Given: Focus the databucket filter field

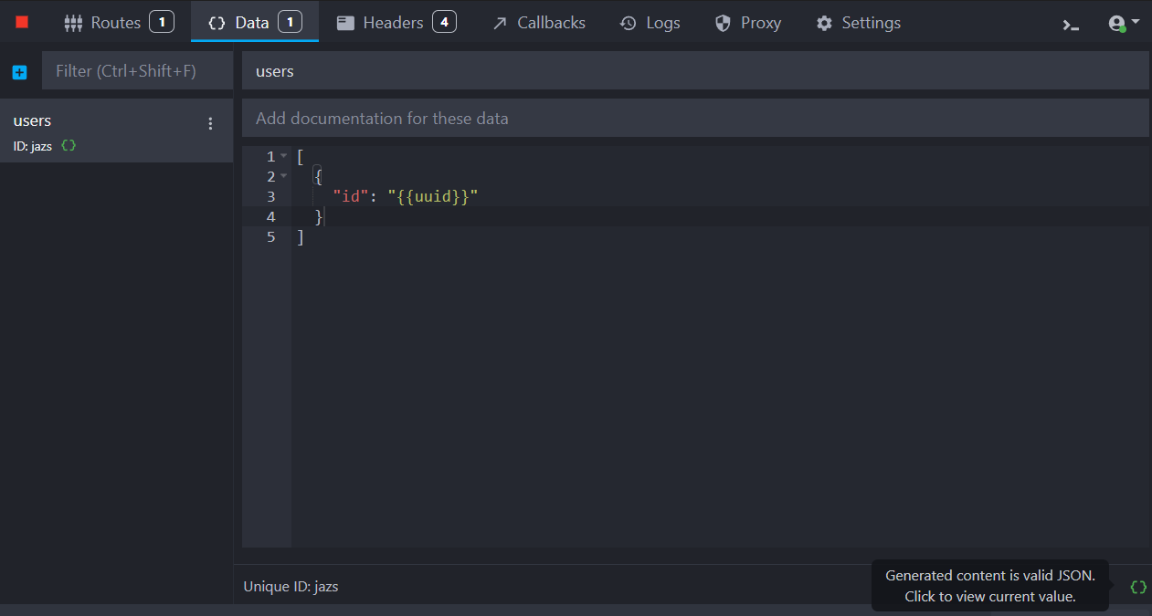Looking at the screenshot, I should (137, 71).
